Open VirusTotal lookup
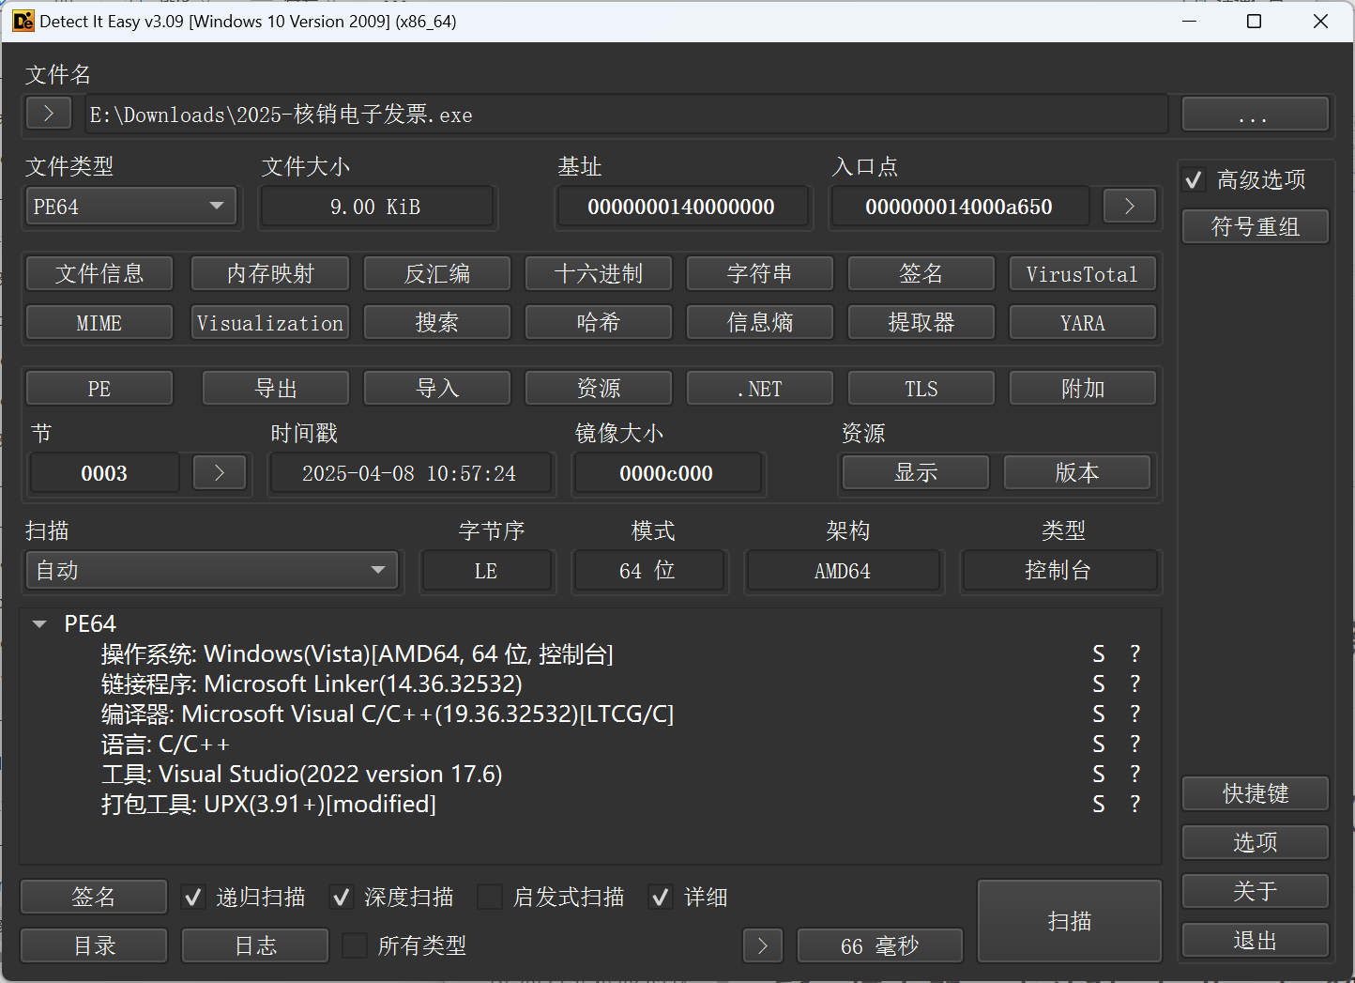Screen dimensions: 1355x983 point(1083,273)
